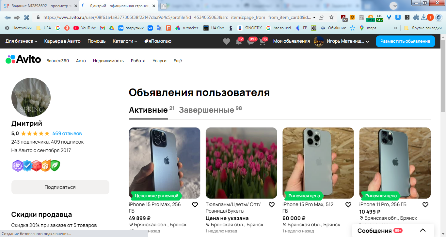
Task: Open the Бизнес360 menu item
Action: point(58,61)
